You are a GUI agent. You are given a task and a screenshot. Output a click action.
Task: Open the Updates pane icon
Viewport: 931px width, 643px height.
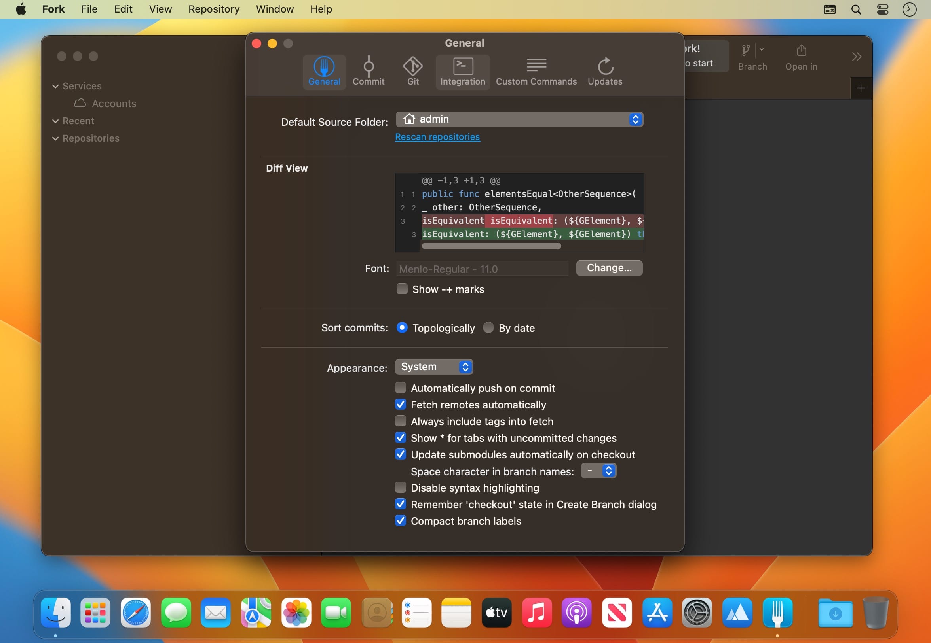605,66
